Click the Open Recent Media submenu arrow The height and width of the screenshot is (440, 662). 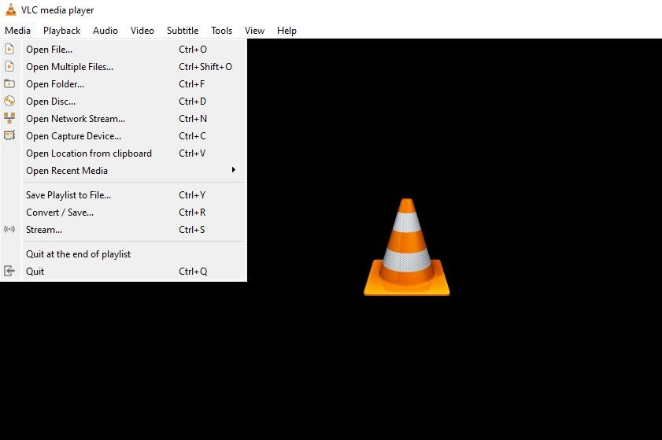point(234,170)
